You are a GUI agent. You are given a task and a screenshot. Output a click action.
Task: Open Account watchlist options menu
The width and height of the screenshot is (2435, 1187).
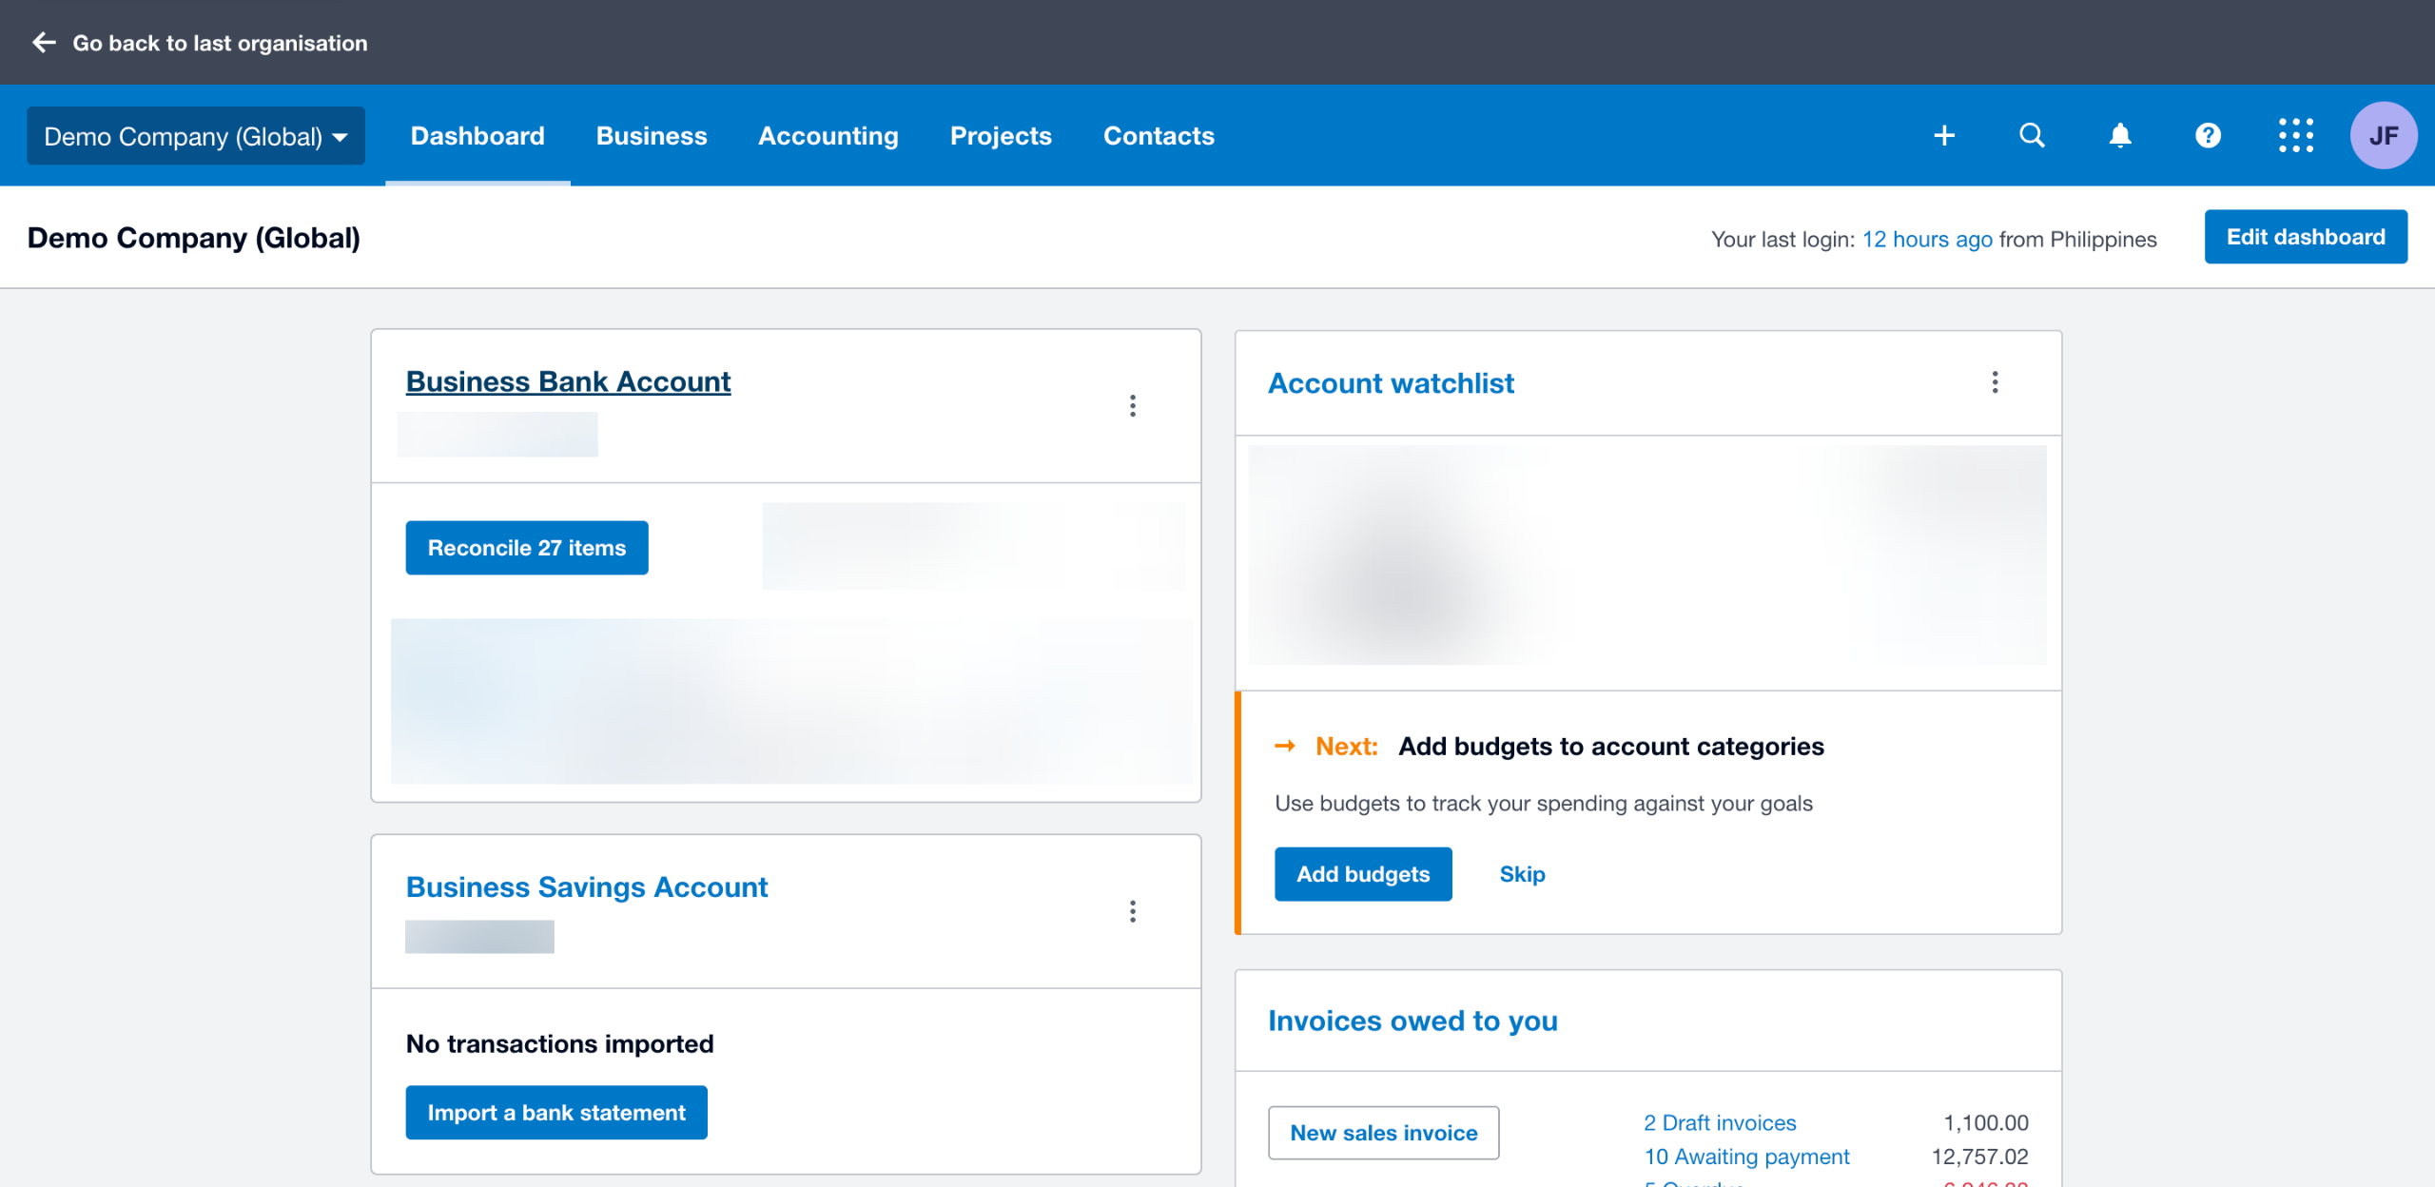[x=1995, y=382]
